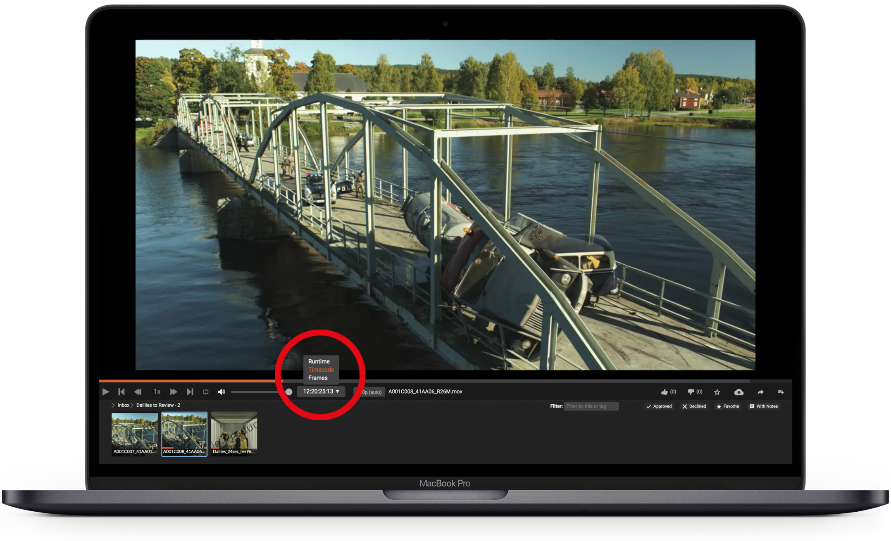Mute audio with speaker icon

pos(222,392)
